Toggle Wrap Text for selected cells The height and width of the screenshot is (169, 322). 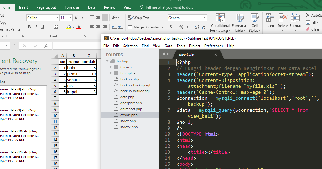pyautogui.click(x=138, y=18)
